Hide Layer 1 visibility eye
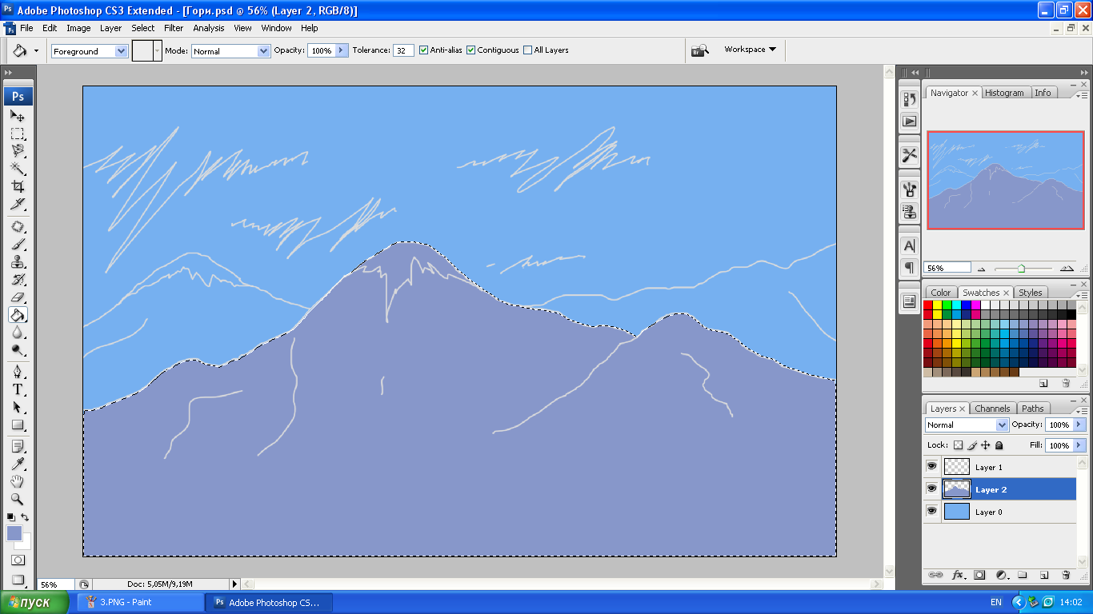Screen dimensions: 1093x614 pos(931,466)
